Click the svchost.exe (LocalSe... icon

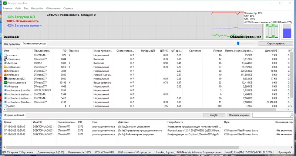pos(5,90)
